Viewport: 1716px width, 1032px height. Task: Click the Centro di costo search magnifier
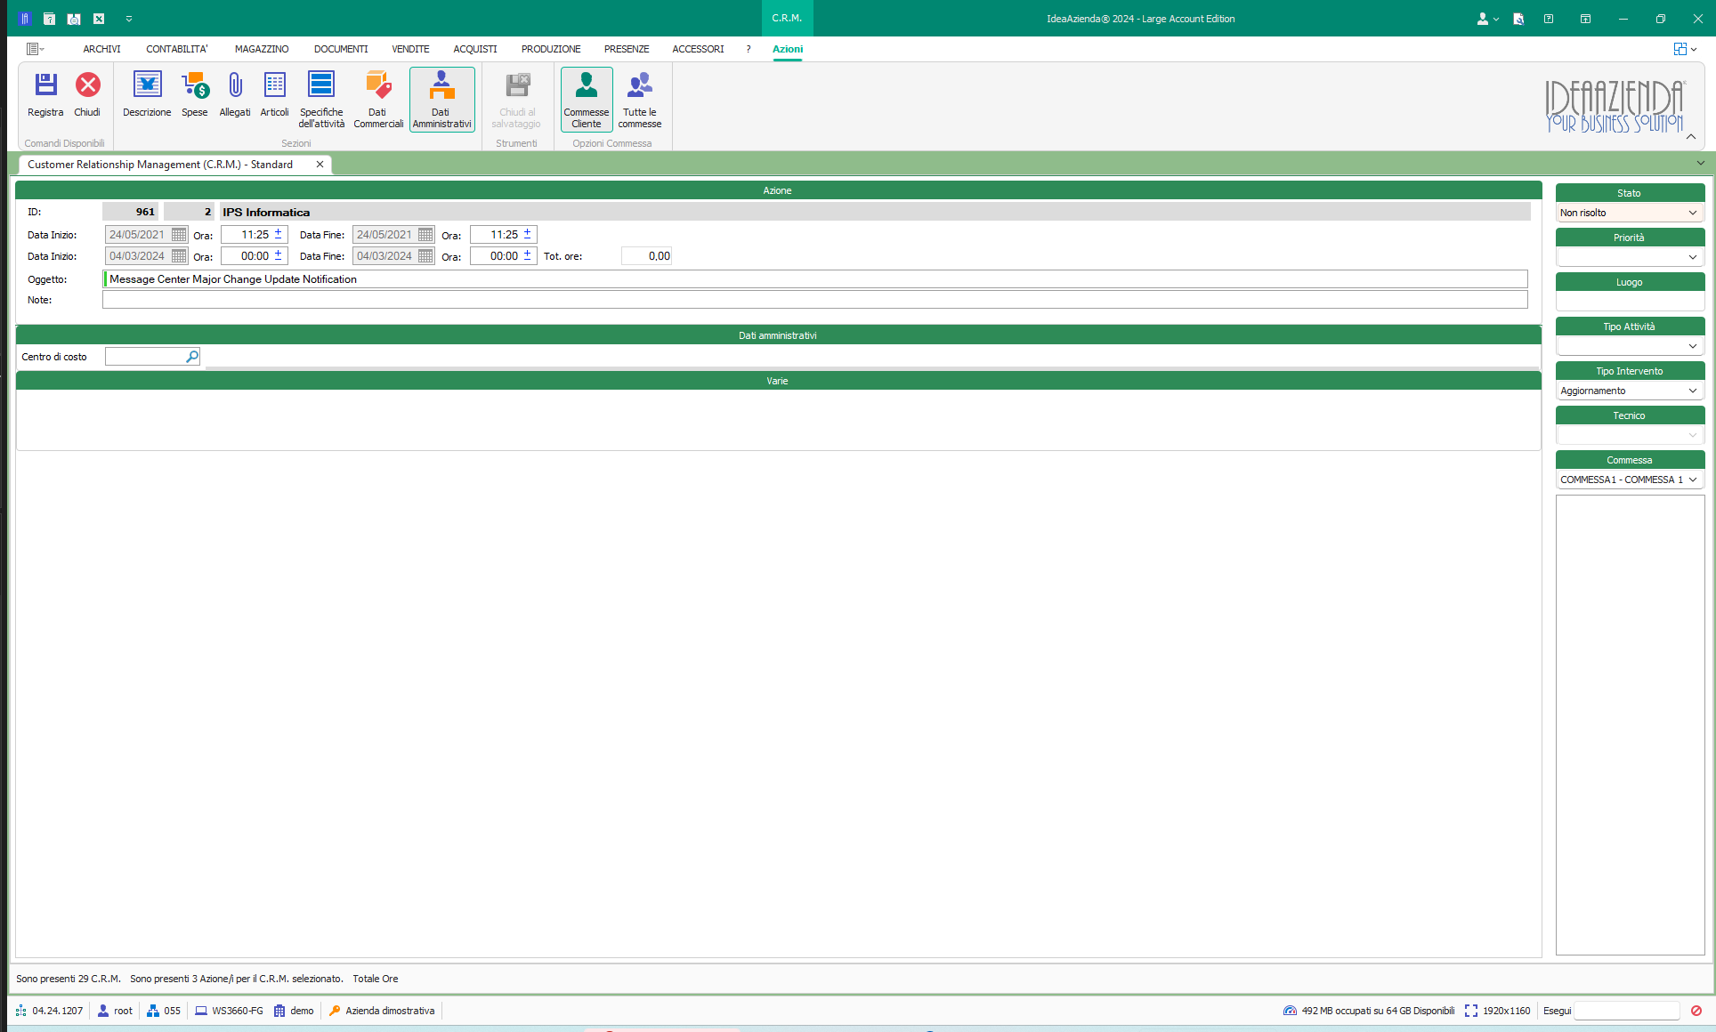[x=192, y=357]
